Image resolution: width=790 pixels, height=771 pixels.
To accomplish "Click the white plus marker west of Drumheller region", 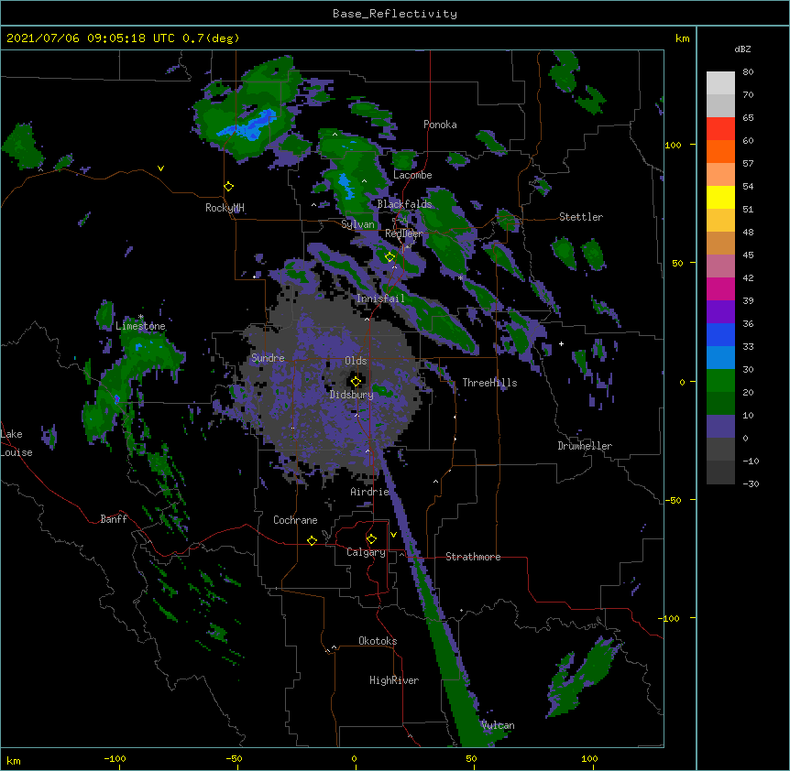I will tap(561, 343).
